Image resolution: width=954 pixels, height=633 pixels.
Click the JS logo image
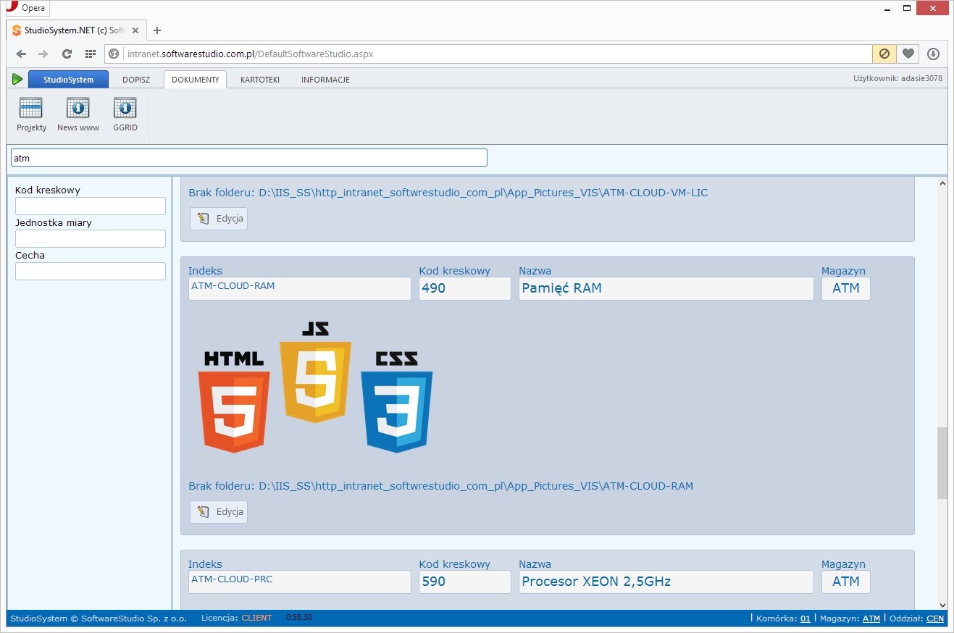coord(315,372)
